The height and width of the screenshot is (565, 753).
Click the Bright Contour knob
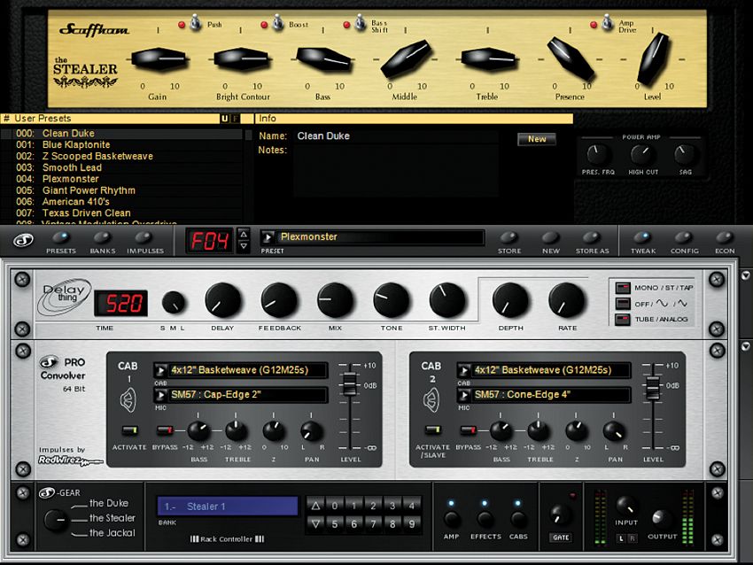click(x=242, y=59)
